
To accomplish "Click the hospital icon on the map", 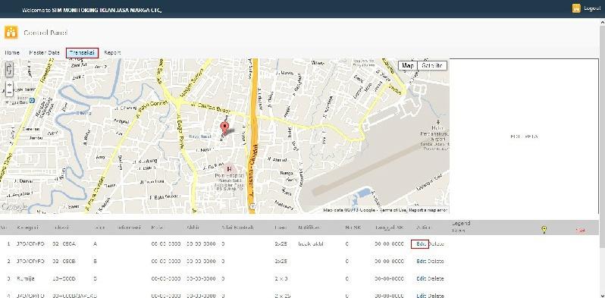I will click(229, 169).
